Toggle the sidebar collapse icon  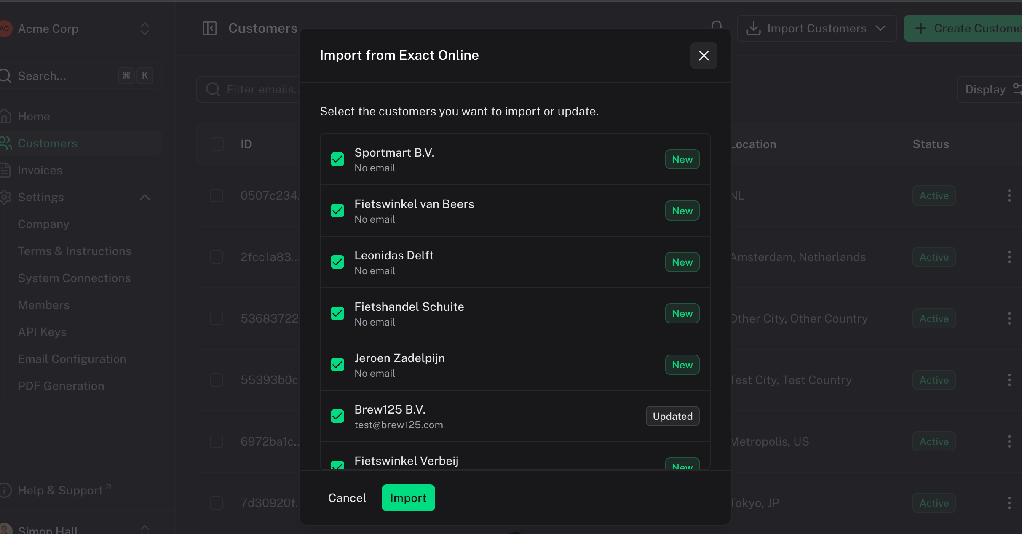tap(210, 28)
